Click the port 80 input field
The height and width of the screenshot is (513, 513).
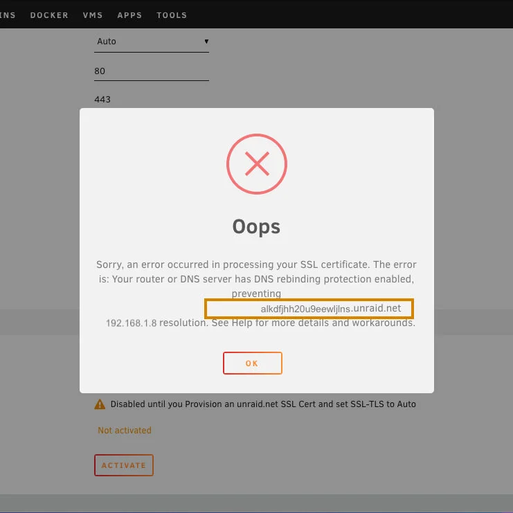(x=152, y=71)
